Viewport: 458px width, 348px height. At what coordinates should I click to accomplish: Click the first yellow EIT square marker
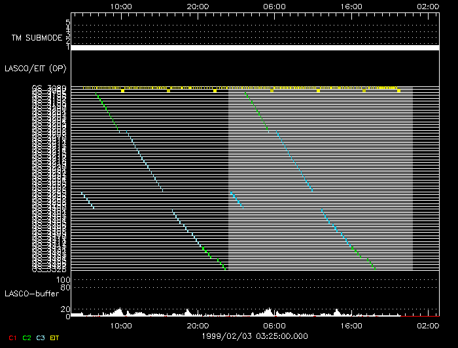point(122,91)
